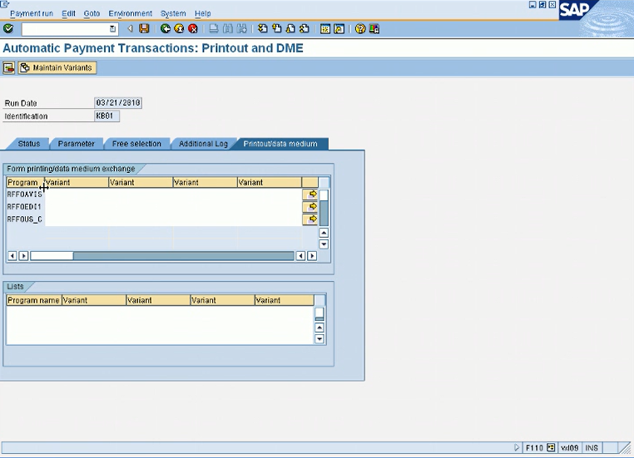Click the F110 transaction code in status bar
This screenshot has height=458, width=634.
click(534, 448)
